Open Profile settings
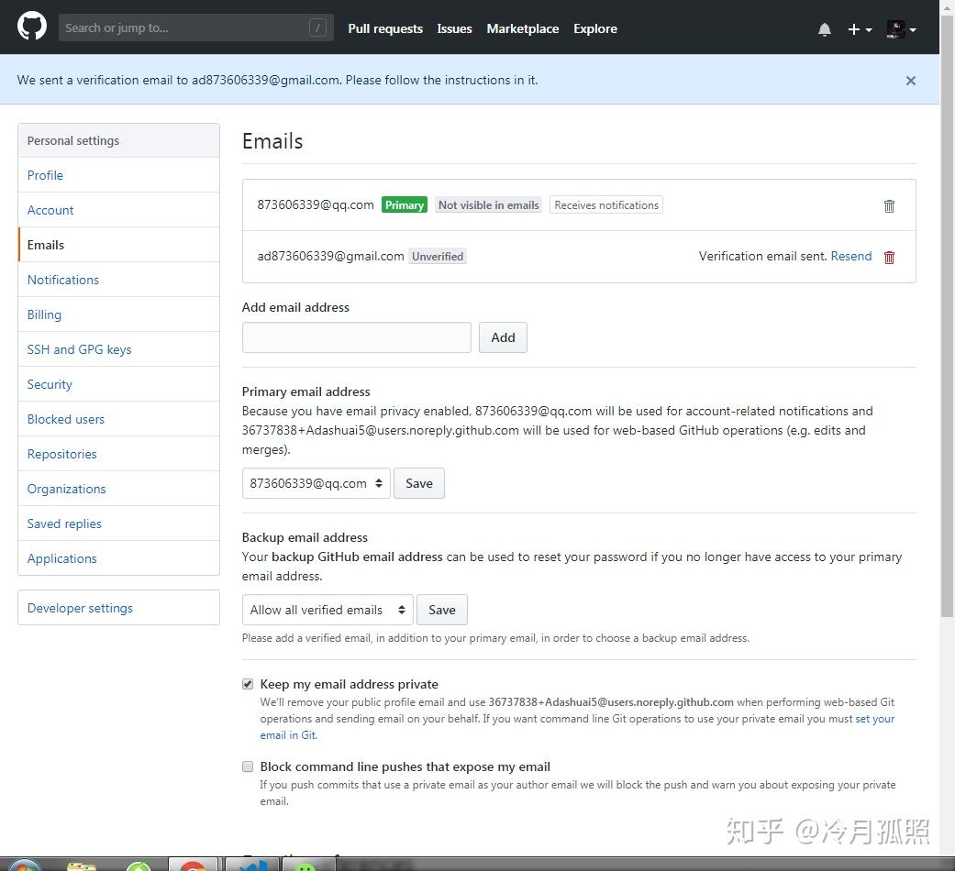The height and width of the screenshot is (871, 955). coord(118,175)
